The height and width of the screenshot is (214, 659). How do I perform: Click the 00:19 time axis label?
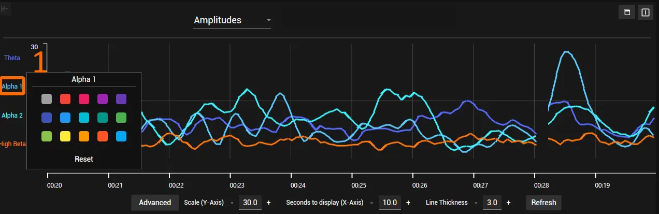[x=602, y=185]
